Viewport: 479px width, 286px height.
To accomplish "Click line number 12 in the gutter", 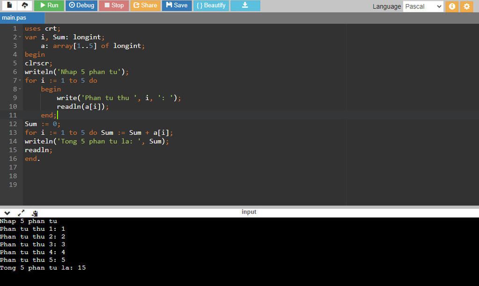I will pyautogui.click(x=13, y=124).
